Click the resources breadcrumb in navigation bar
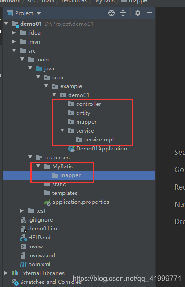 tap(74, 1)
